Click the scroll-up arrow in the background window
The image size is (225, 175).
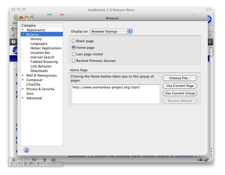211,151
